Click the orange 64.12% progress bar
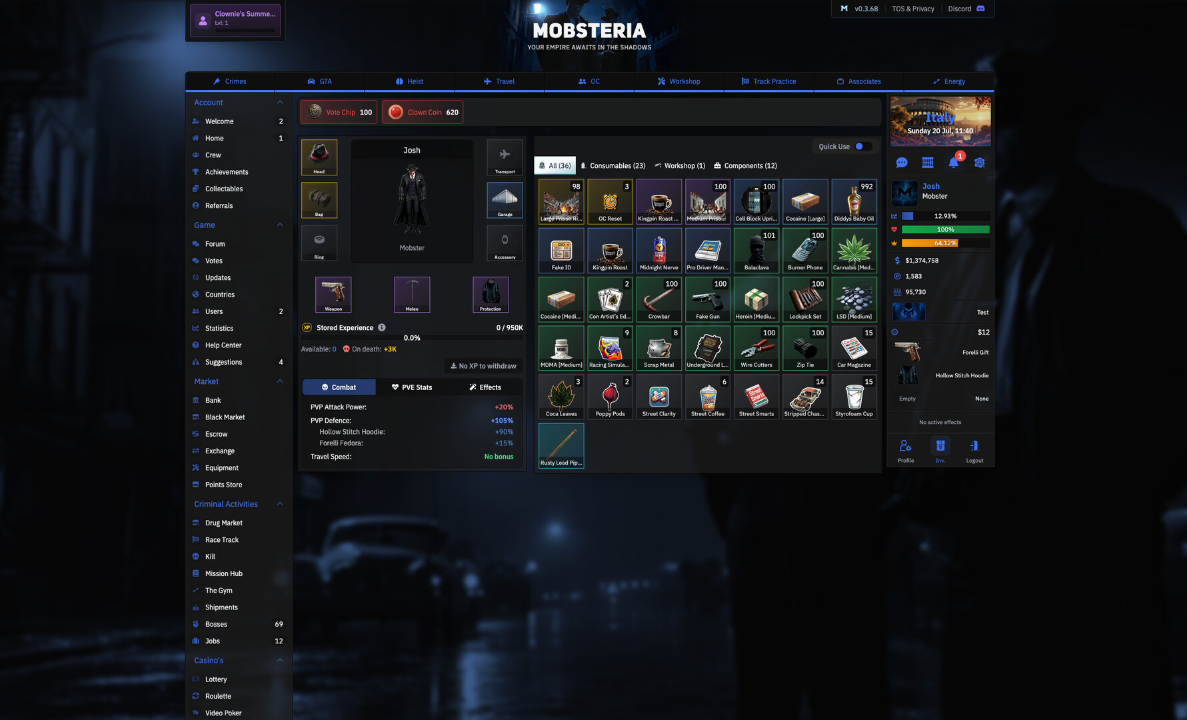 (x=944, y=243)
